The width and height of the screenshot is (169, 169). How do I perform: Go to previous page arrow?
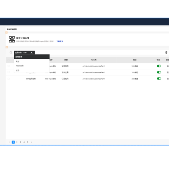[x=9, y=142]
